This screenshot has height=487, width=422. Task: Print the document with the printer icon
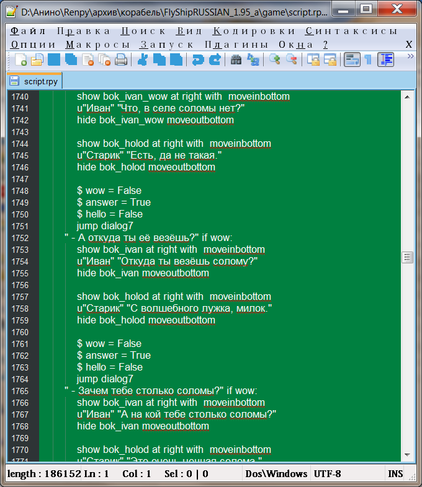(x=121, y=59)
